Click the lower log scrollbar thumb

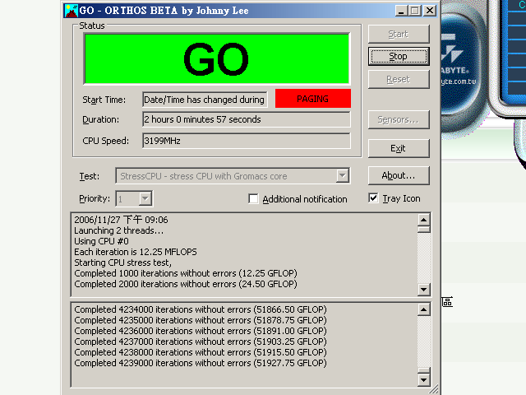[x=424, y=371]
